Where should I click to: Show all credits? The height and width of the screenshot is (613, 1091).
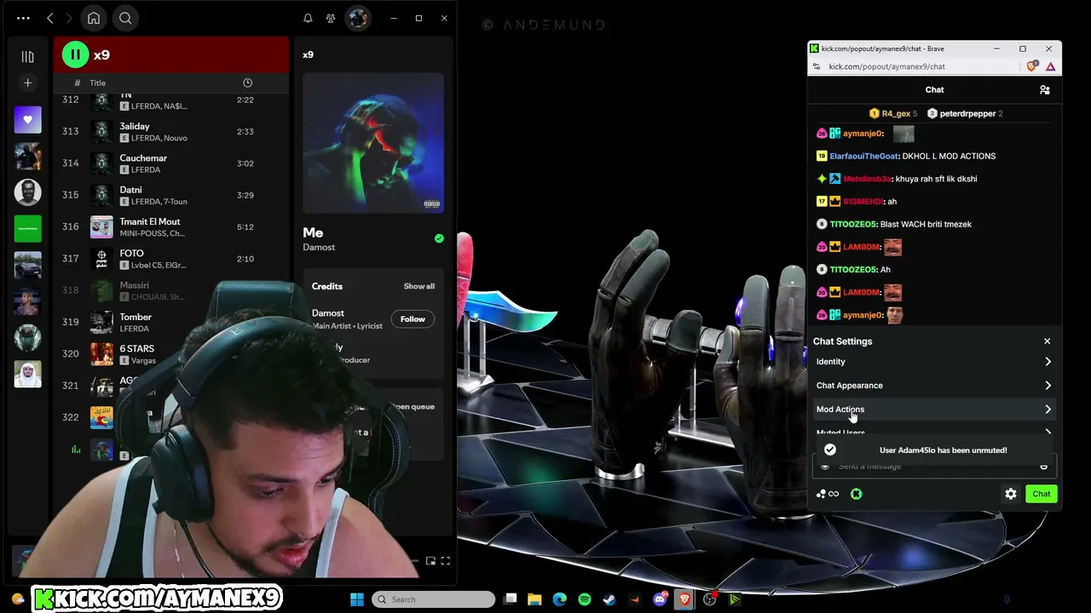click(x=419, y=286)
